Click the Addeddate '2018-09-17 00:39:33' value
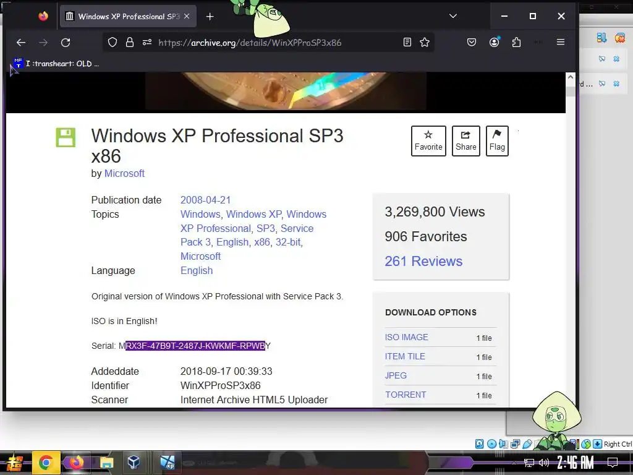This screenshot has width=633, height=475. [226, 371]
